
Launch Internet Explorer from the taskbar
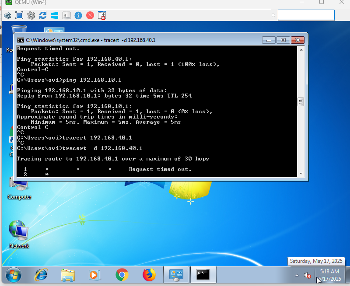click(x=41, y=275)
